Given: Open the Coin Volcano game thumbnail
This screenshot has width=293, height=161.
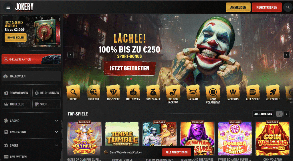Looking at the screenshot, I should click(272, 139).
